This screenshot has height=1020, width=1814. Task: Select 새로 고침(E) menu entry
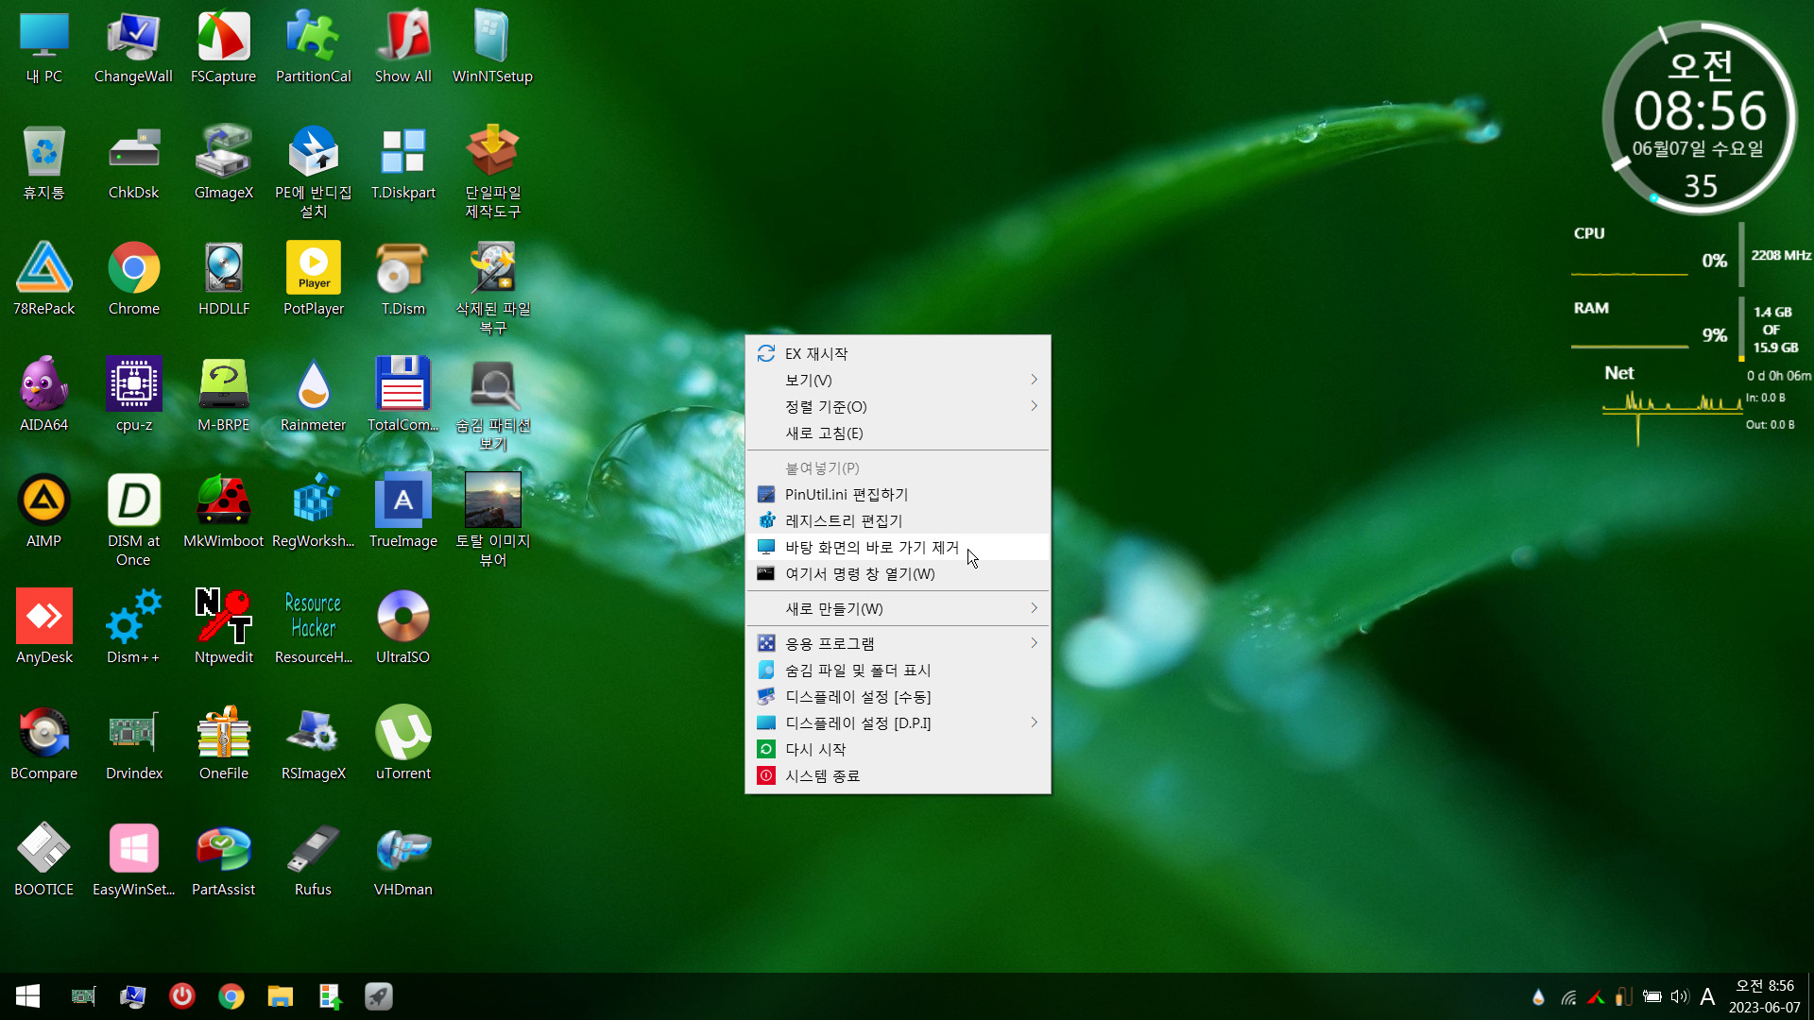(898, 433)
